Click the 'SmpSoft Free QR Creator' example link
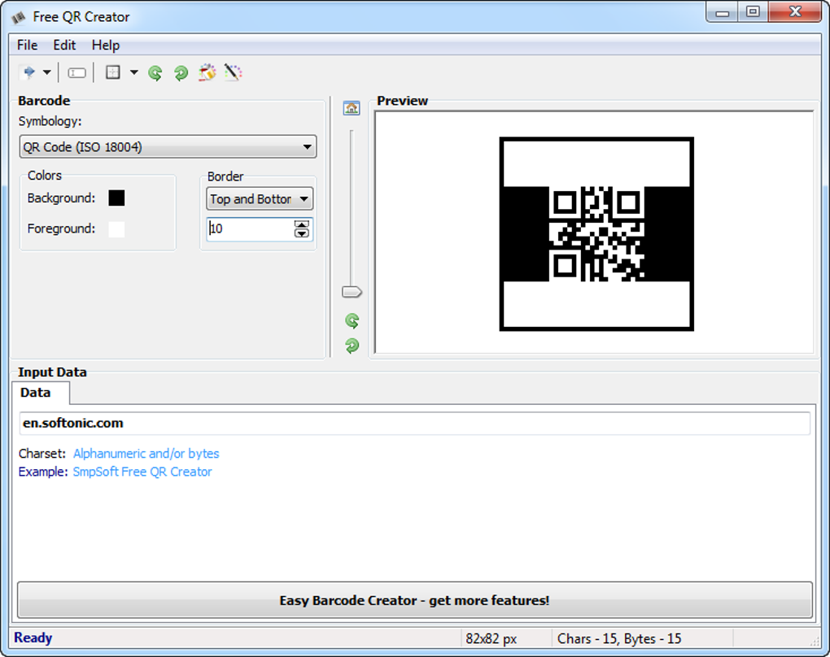 142,472
